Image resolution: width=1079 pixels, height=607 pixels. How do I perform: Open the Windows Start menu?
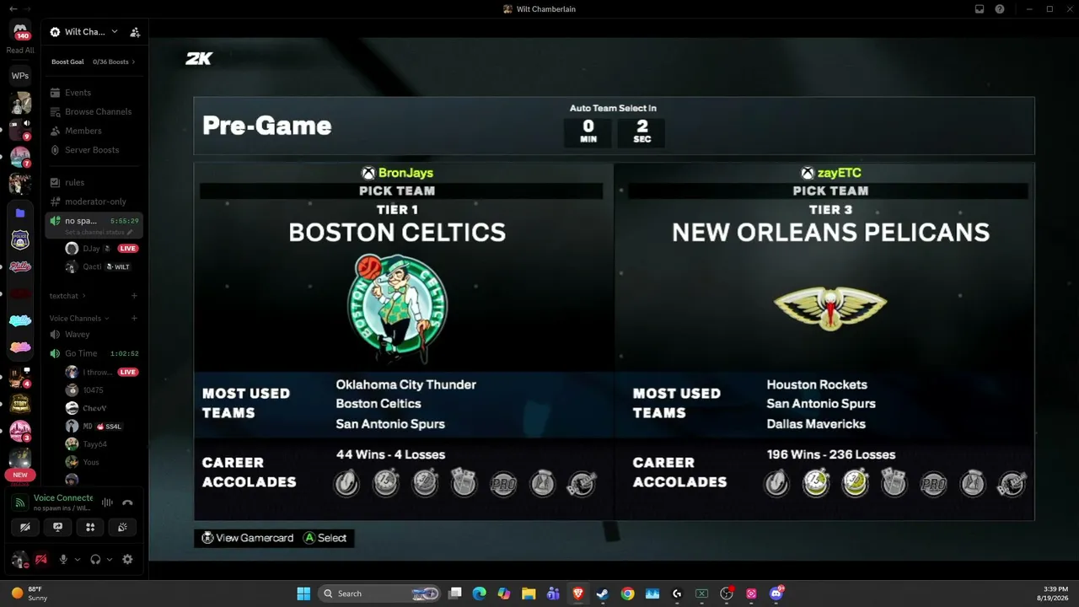point(303,594)
